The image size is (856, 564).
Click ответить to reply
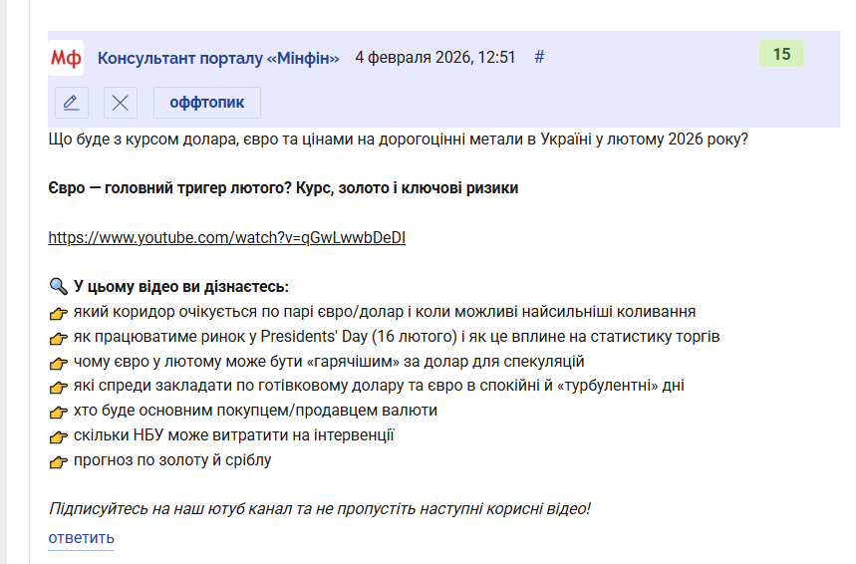point(82,538)
